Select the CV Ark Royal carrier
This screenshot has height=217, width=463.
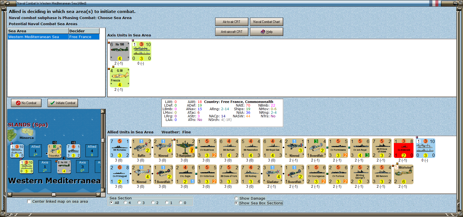click(x=360, y=148)
